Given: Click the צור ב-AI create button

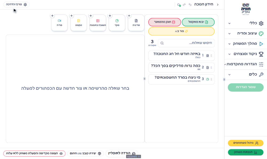Looking at the screenshot, I should coord(181,31).
